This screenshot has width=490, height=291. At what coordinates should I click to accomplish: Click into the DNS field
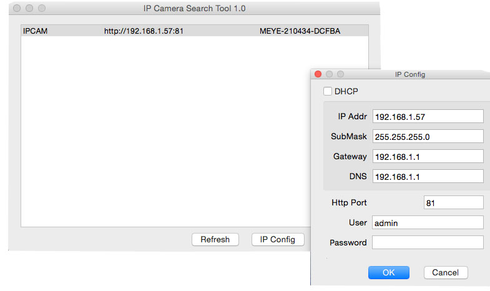pos(428,177)
